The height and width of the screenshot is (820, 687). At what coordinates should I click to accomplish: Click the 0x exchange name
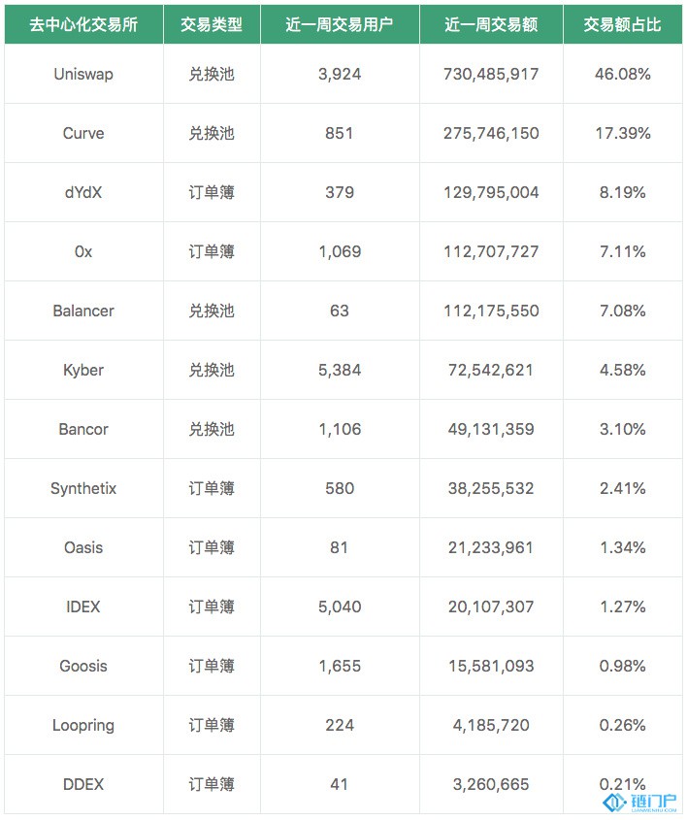pyautogui.click(x=83, y=251)
